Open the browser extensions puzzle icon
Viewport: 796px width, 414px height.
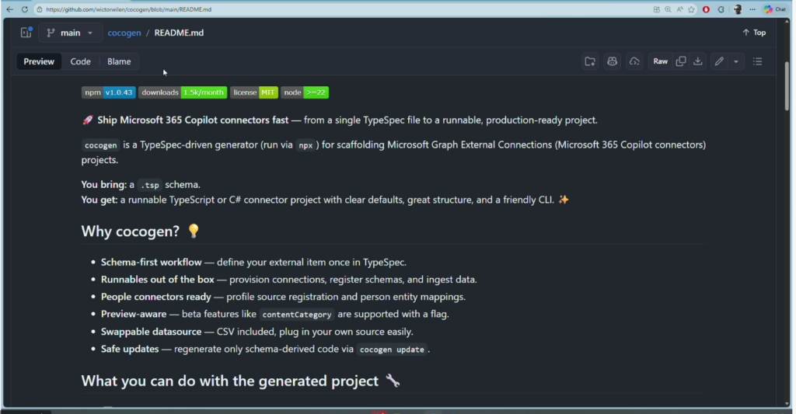(721, 9)
